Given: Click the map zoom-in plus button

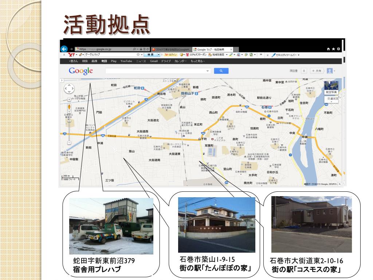Looking at the screenshot, I should tap(69, 112).
